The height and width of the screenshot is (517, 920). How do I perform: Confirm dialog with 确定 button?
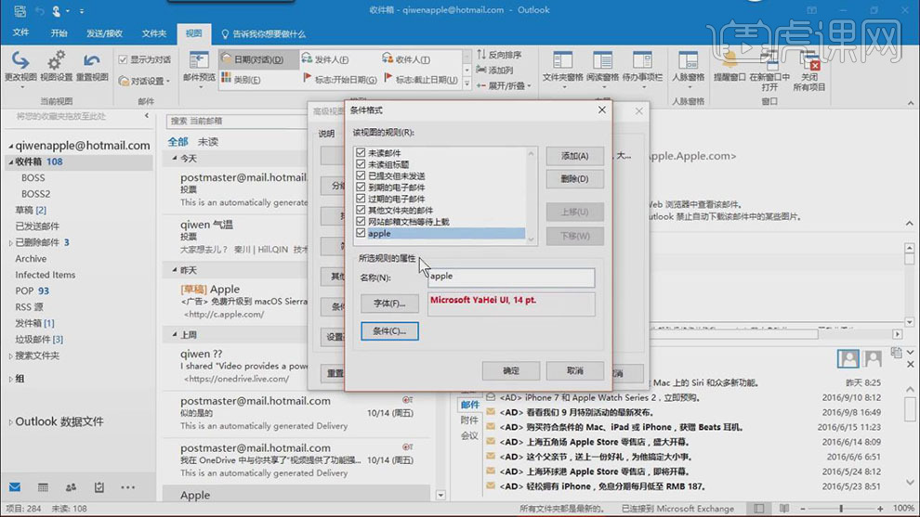(511, 370)
